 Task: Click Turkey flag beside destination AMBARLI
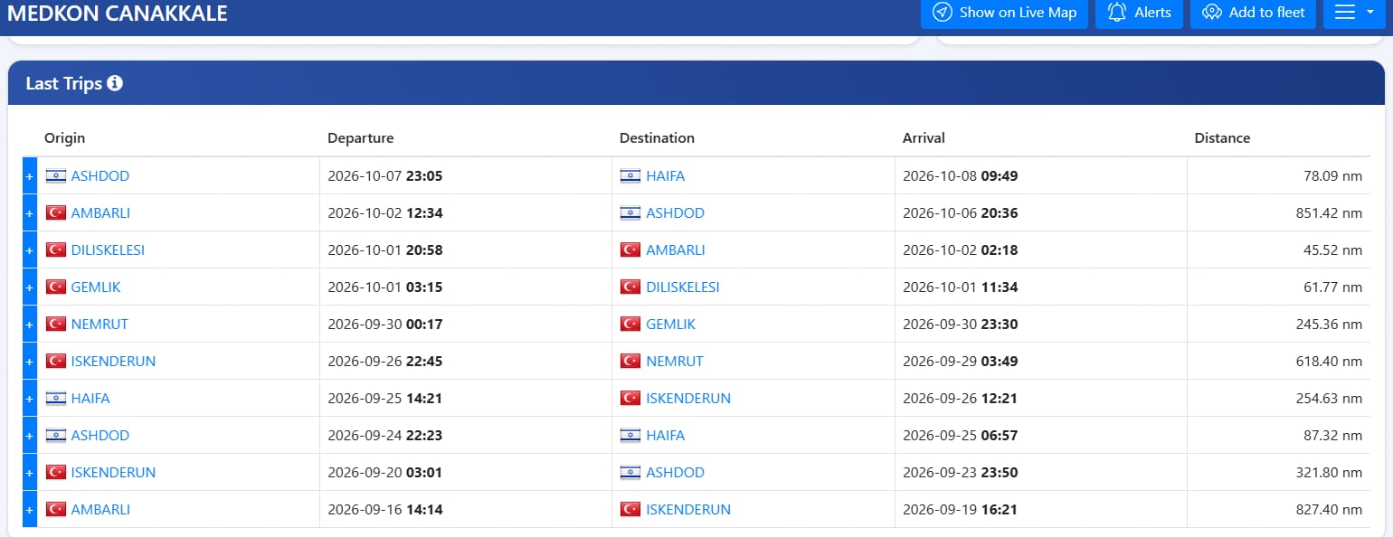[630, 250]
